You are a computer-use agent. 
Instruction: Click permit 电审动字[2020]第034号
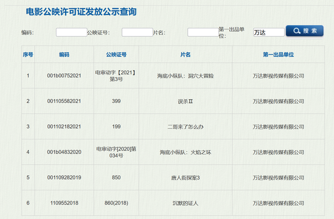click(x=116, y=152)
